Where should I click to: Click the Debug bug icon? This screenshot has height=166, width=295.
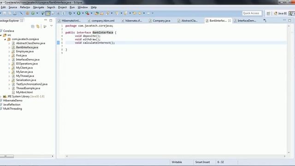point(70,13)
